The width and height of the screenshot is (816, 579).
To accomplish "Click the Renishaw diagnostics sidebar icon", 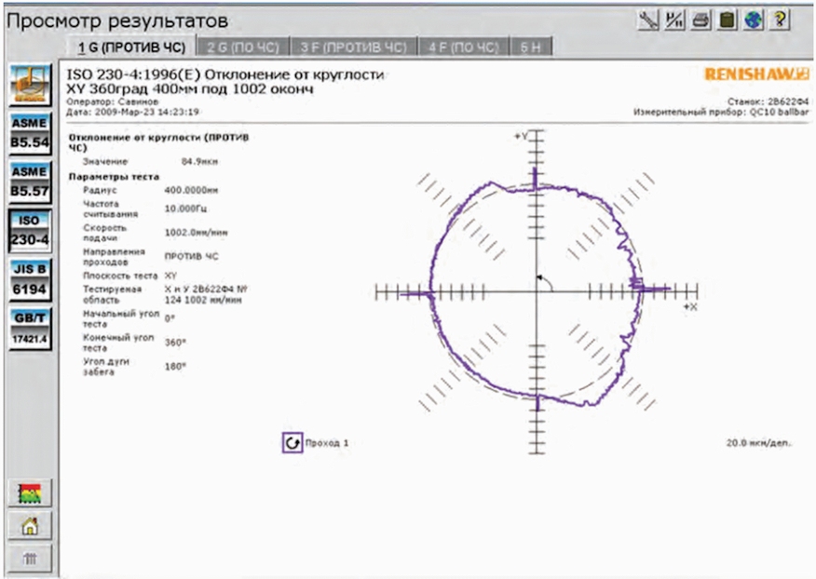I will pyautogui.click(x=30, y=85).
